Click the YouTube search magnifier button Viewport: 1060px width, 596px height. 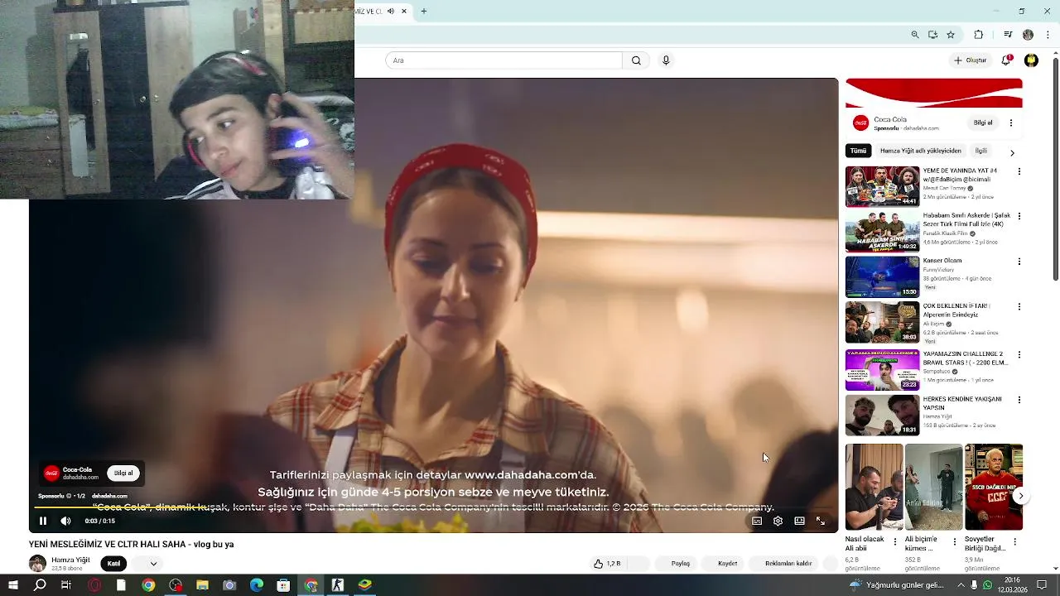click(x=636, y=60)
